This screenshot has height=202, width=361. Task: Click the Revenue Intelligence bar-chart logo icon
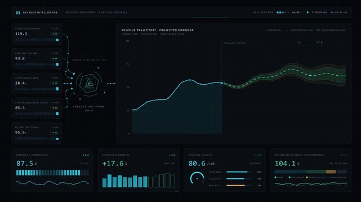point(17,12)
